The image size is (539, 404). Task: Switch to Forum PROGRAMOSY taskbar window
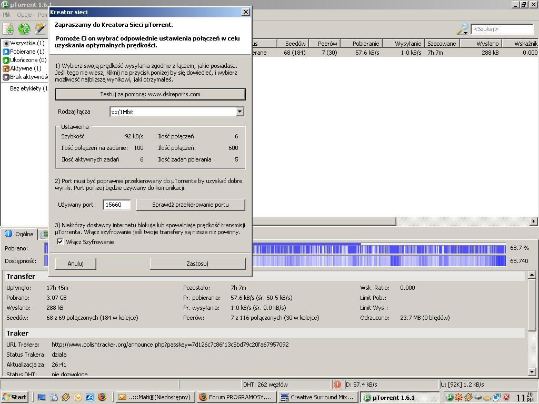[x=237, y=397]
